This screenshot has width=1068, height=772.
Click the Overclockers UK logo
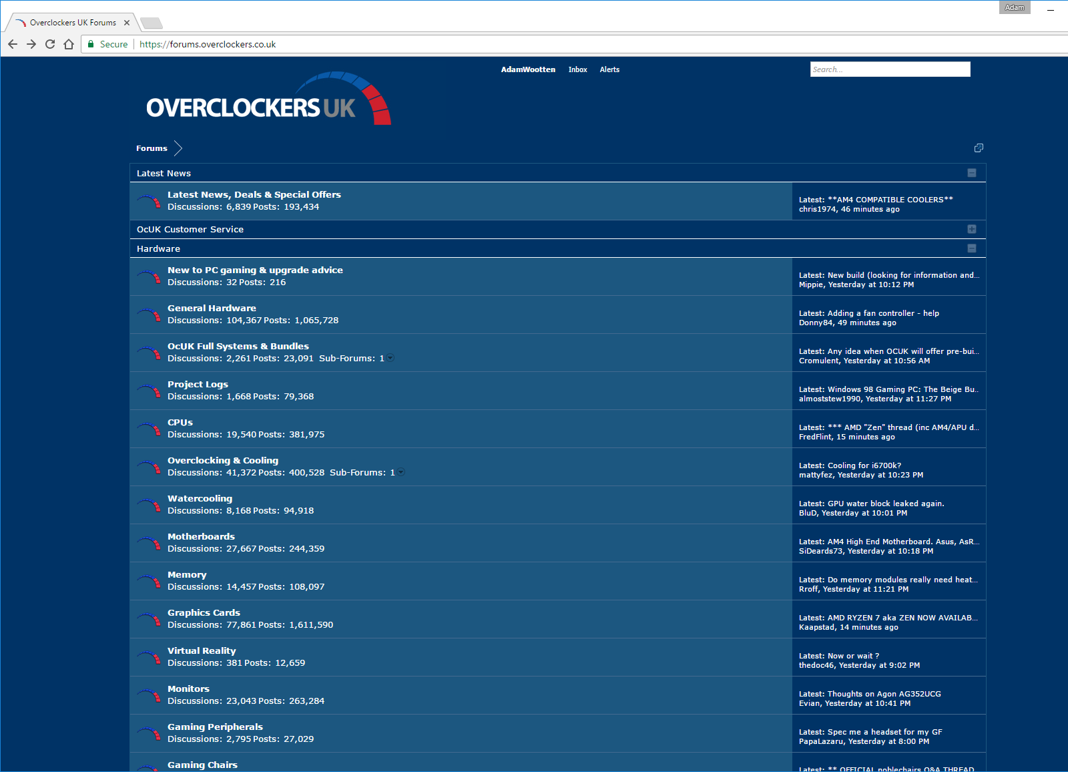(268, 99)
